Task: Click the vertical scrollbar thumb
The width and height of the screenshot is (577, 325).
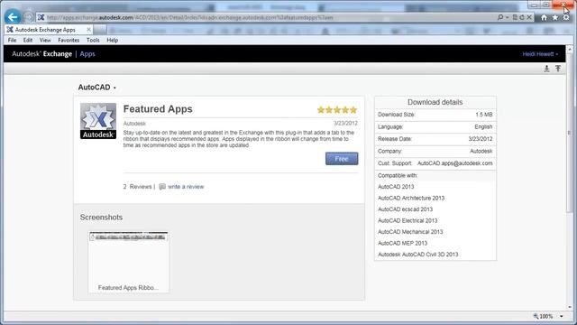Action: 570,133
